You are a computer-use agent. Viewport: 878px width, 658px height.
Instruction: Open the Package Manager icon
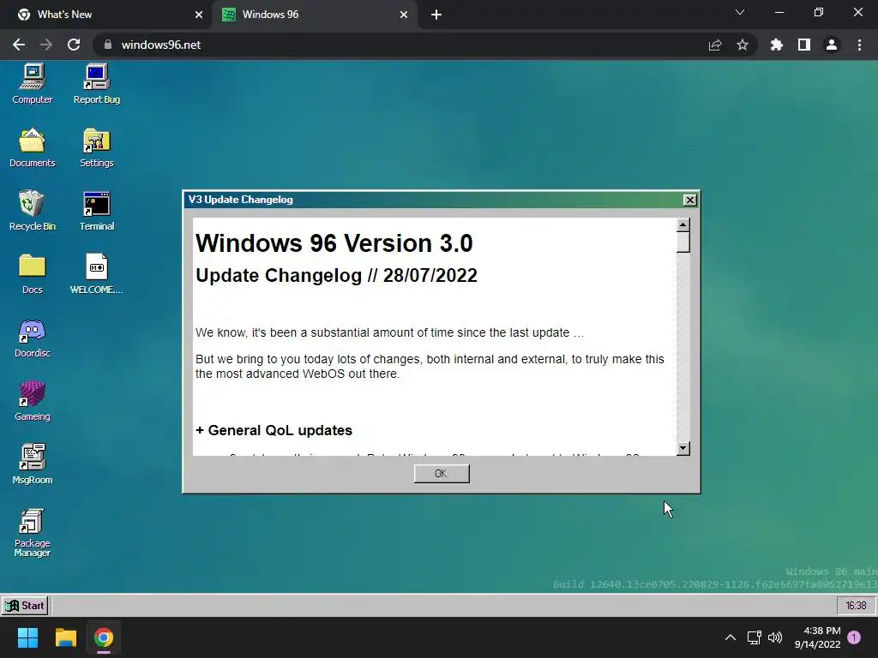click(32, 533)
